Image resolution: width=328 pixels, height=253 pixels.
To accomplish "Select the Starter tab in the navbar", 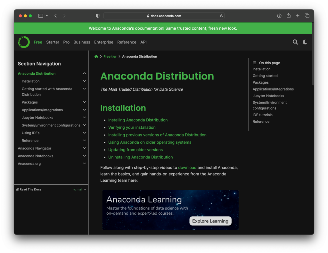I will [x=53, y=42].
